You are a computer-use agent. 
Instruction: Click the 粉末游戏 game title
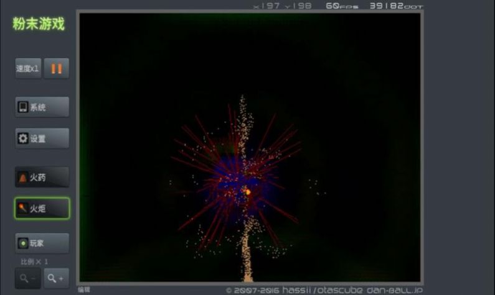click(x=39, y=24)
